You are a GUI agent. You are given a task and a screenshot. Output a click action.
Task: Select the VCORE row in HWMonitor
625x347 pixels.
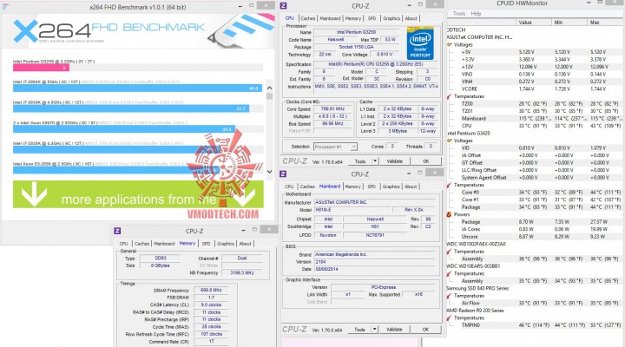coord(535,88)
